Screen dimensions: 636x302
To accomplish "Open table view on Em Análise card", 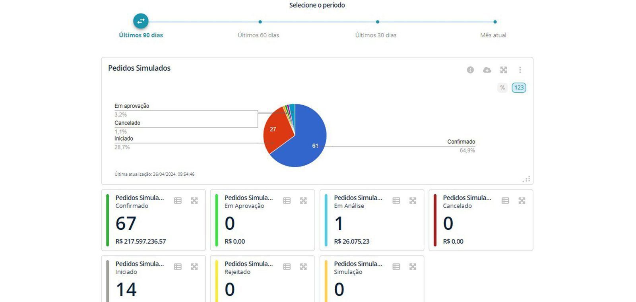I will (396, 201).
